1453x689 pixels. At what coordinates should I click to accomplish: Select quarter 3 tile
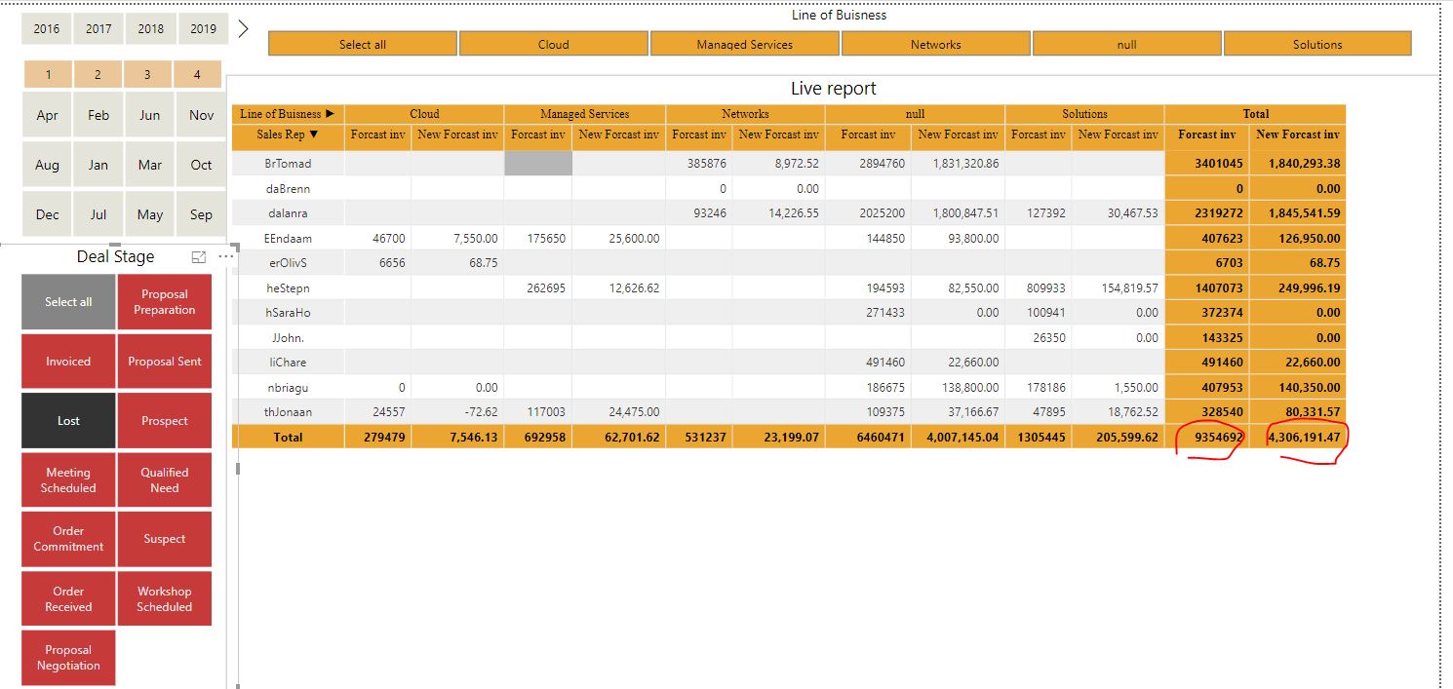(x=148, y=74)
